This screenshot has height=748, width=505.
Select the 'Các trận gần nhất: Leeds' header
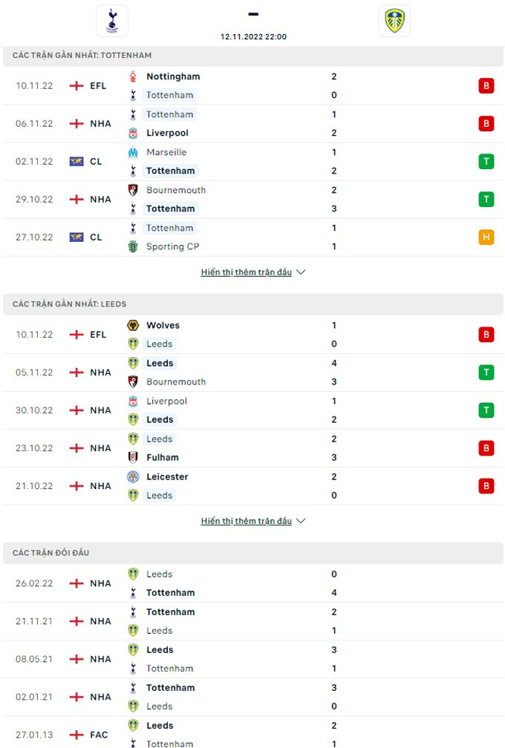70,304
